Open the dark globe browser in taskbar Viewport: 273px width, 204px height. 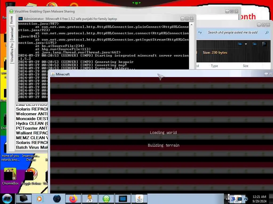(57, 199)
